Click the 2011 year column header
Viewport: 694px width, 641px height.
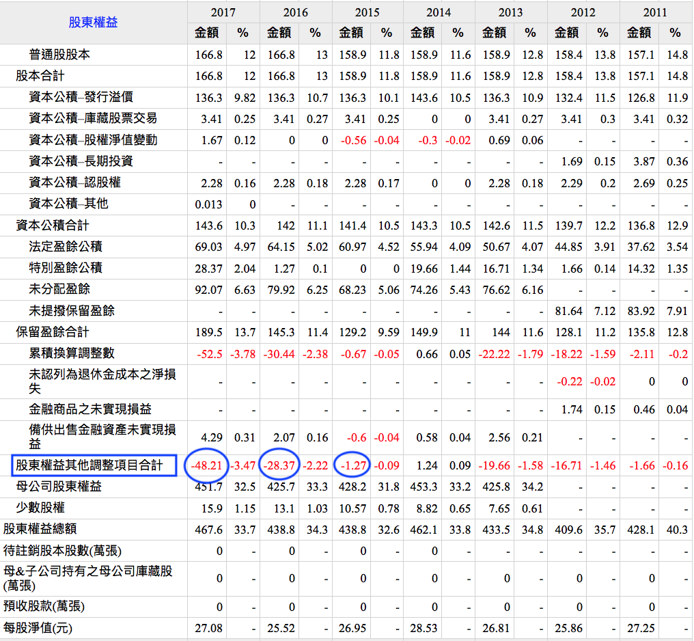654,12
